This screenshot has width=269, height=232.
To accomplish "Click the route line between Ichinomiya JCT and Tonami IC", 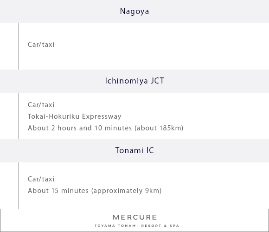I will click(x=19, y=116).
